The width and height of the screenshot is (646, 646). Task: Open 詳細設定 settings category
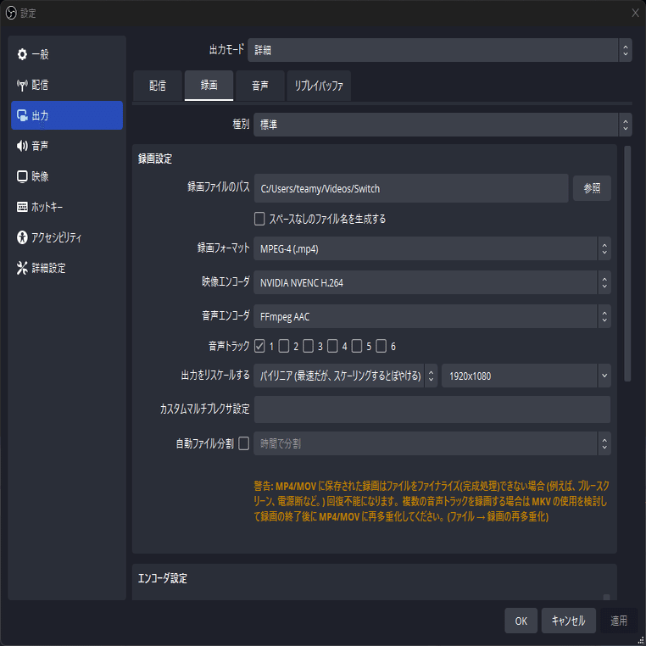(67, 268)
